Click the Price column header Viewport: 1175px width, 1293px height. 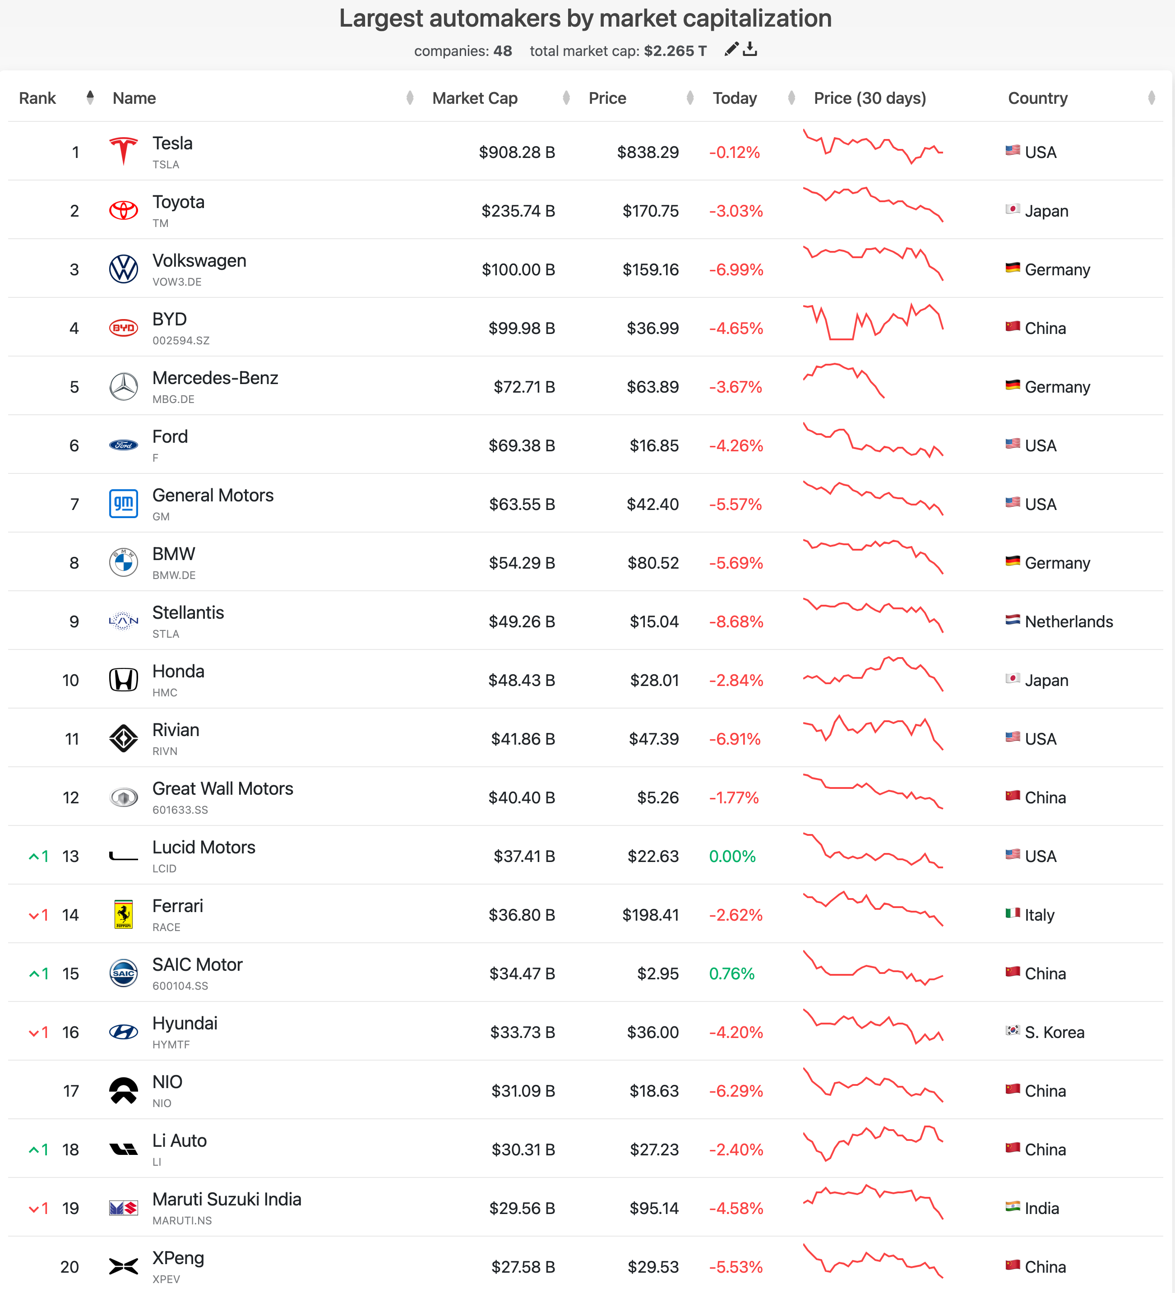coord(607,98)
